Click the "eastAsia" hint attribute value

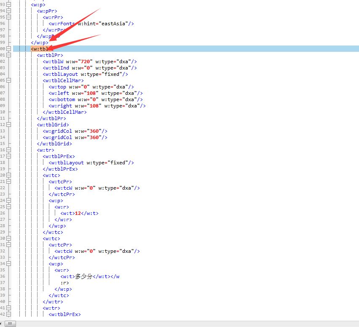(114, 24)
